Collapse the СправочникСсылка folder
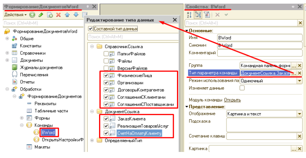306x158 pixels. [x=92, y=46]
